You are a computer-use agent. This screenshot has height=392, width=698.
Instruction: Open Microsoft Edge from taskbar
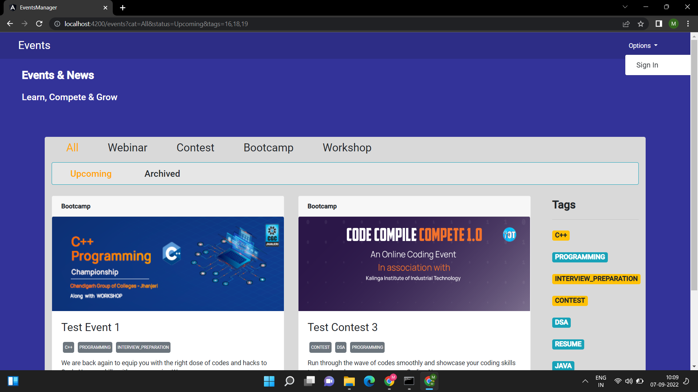369,381
